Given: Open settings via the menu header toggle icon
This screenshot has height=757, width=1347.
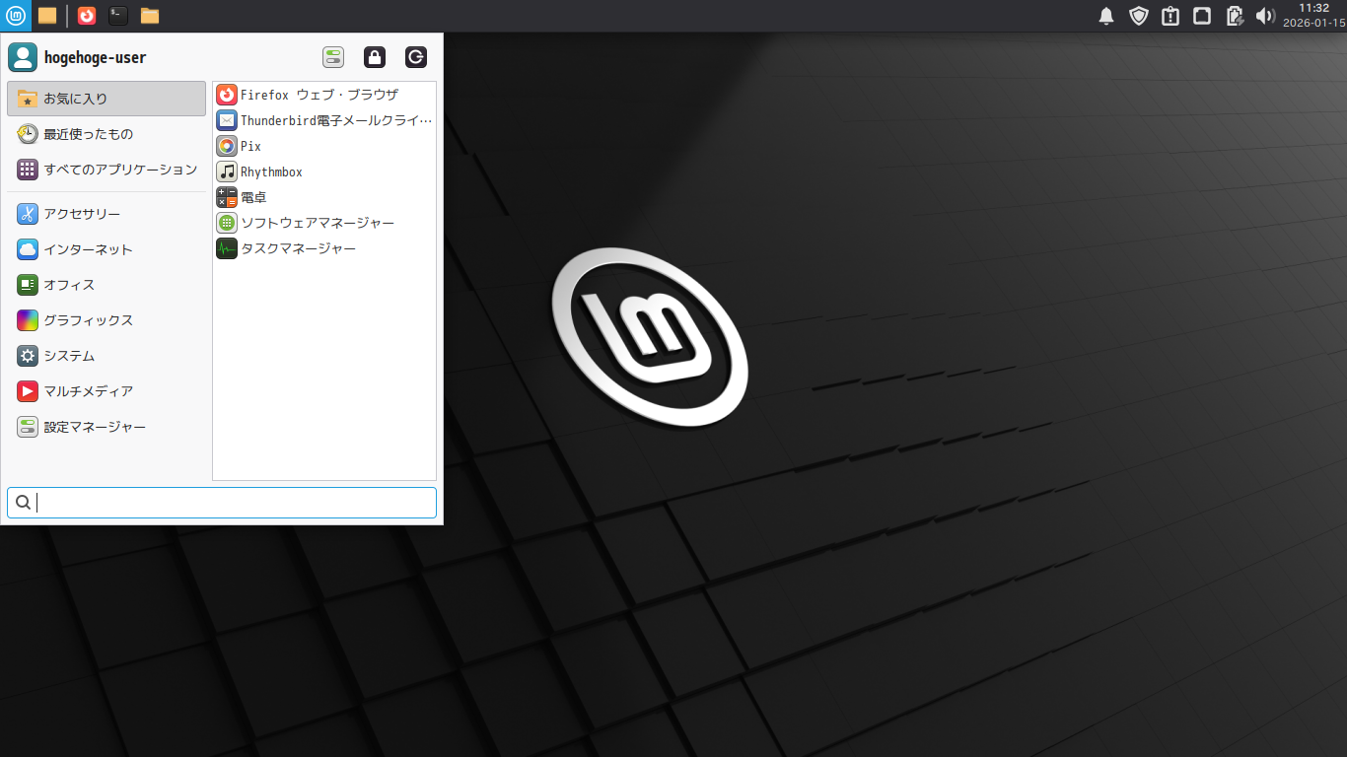Looking at the screenshot, I should [x=333, y=57].
